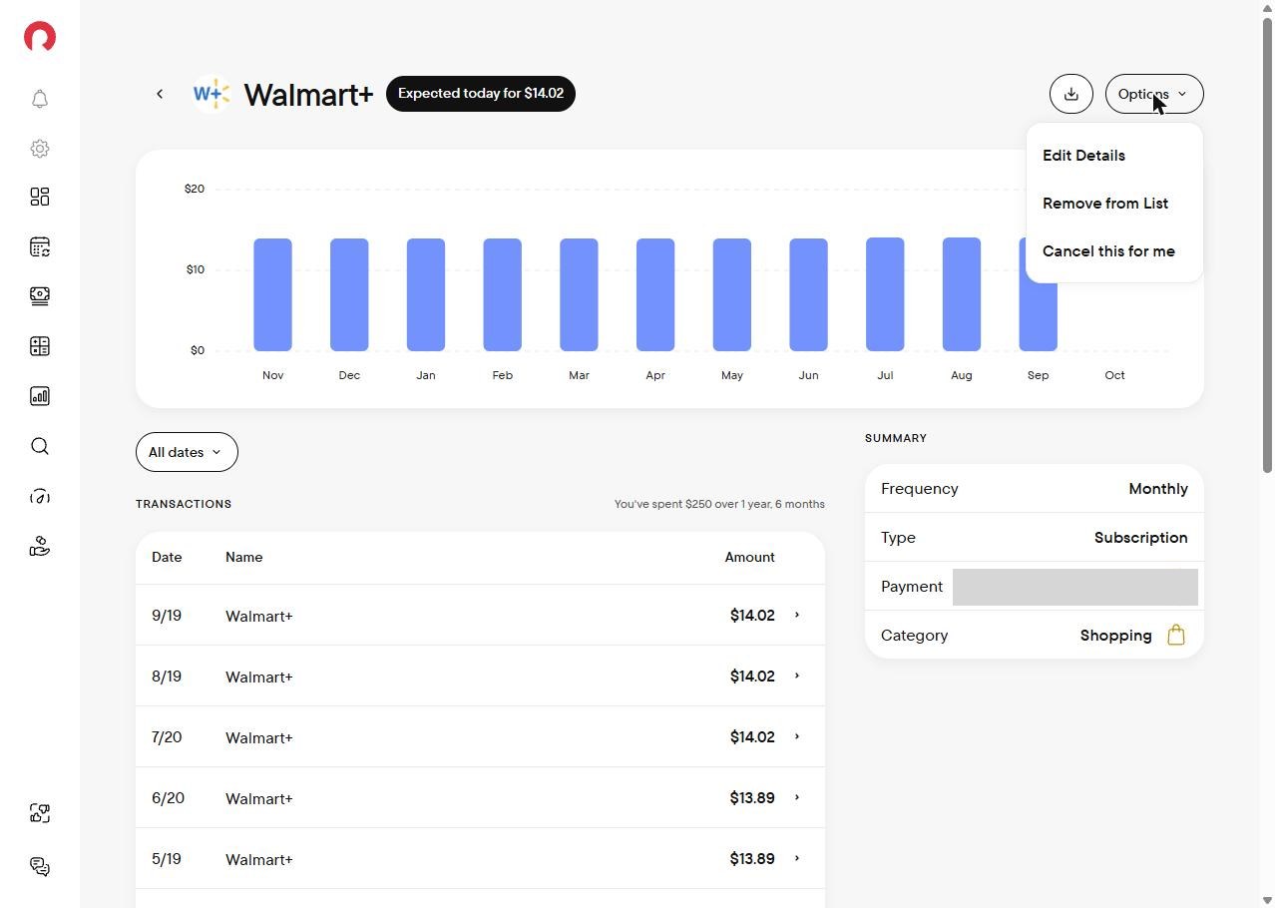The height and width of the screenshot is (908, 1275).
Task: Click the spent $250 summary text
Action: [719, 504]
